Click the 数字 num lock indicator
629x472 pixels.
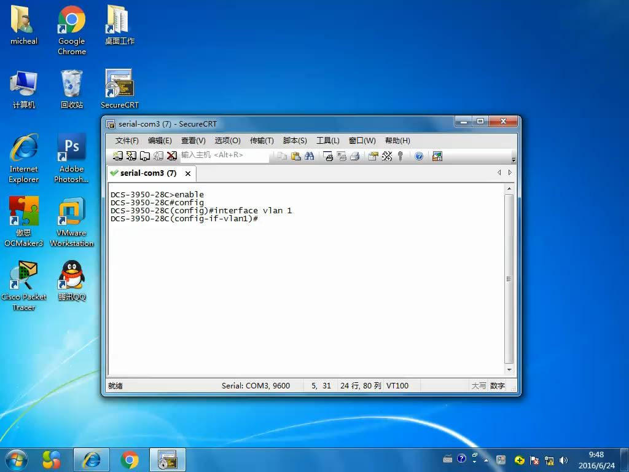coord(497,386)
